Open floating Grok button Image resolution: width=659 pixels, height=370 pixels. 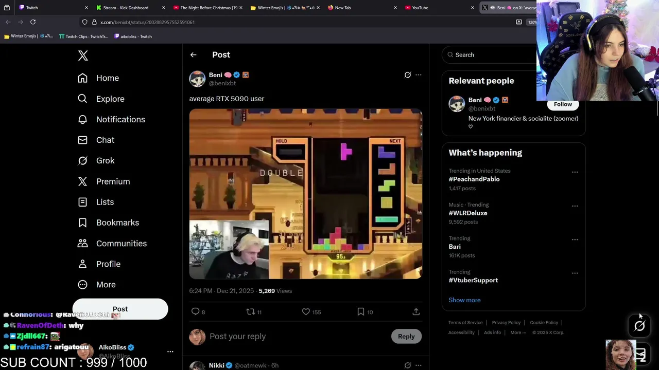tap(639, 326)
